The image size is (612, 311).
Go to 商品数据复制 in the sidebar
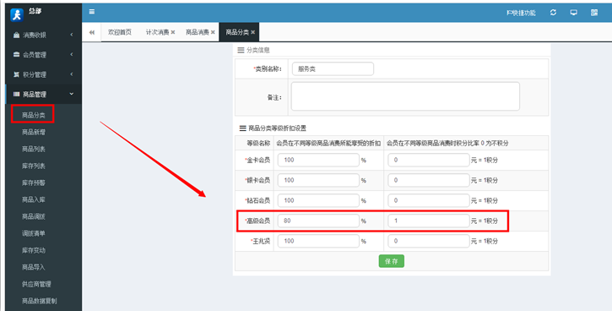[40, 301]
